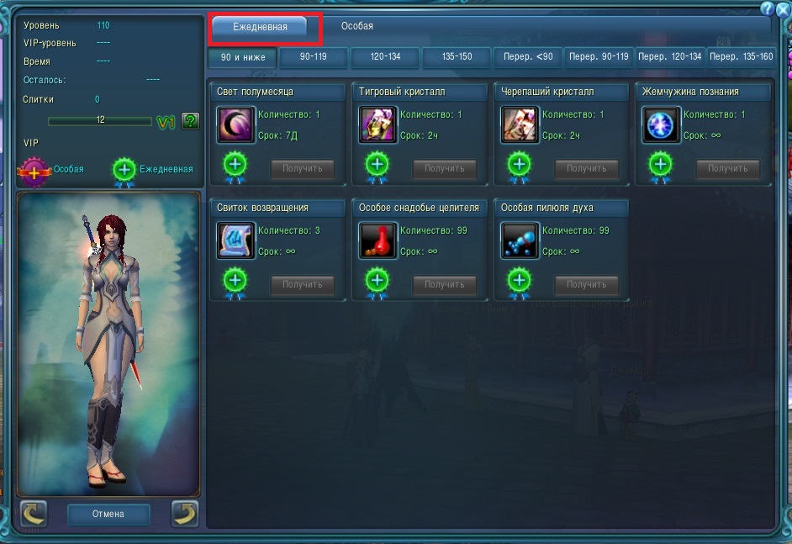This screenshot has width=792, height=544.
Task: Rotate the character left with the arrow button
Action: [x=34, y=514]
